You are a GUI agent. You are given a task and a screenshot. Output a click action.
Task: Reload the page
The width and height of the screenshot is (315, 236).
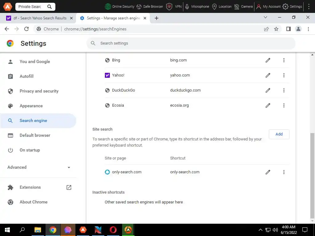pyautogui.click(x=26, y=29)
